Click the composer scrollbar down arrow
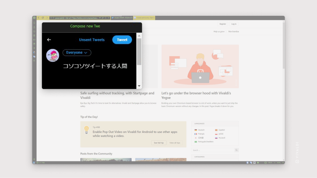This screenshot has height=178, width=317. pyautogui.click(x=139, y=86)
